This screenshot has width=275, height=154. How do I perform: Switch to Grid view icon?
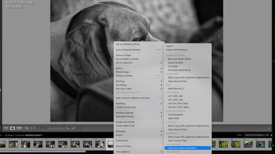pyautogui.click(x=6, y=128)
